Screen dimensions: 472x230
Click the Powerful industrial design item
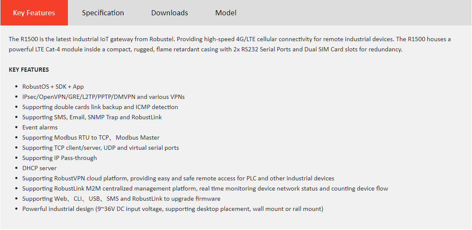coord(173,209)
